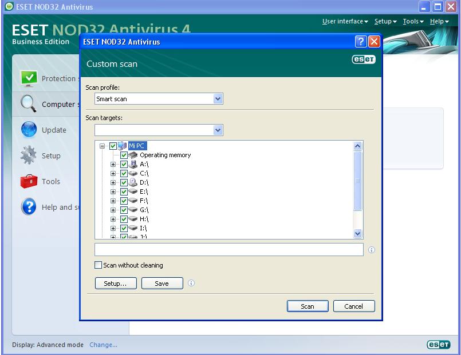Click info icon next to Save button
The height and width of the screenshot is (355, 461).
click(x=191, y=283)
